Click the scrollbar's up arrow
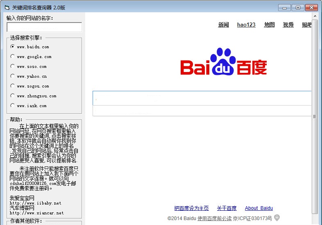 (x=315, y=16)
